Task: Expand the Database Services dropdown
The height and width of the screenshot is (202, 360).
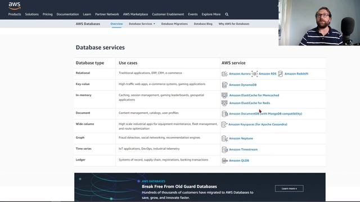Action: pyautogui.click(x=142, y=24)
